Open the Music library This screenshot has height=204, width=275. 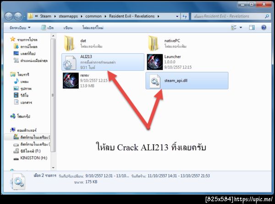click(21, 82)
